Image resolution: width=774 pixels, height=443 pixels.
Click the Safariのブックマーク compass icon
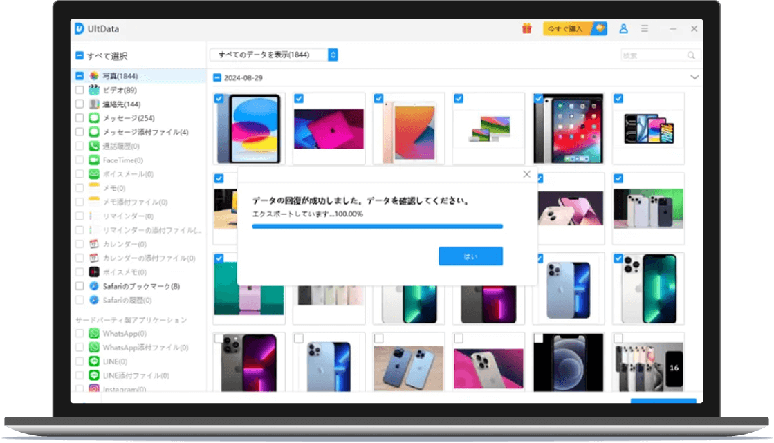(94, 286)
